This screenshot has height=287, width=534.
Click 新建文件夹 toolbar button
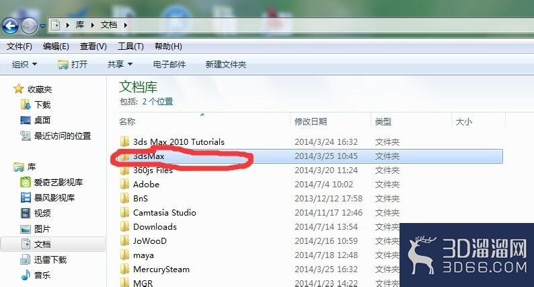coord(226,64)
